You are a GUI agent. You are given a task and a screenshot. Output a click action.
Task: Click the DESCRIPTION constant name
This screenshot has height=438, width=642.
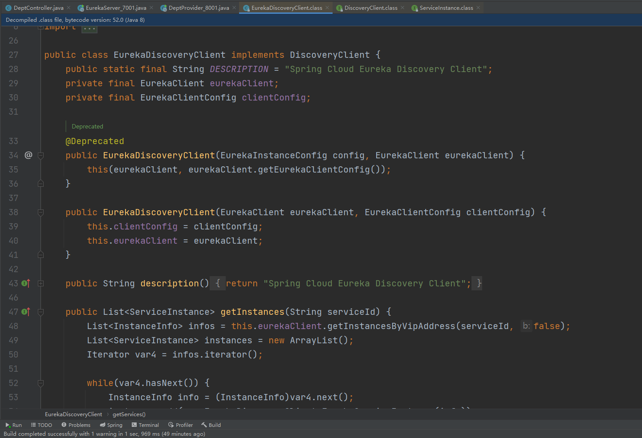(x=239, y=69)
